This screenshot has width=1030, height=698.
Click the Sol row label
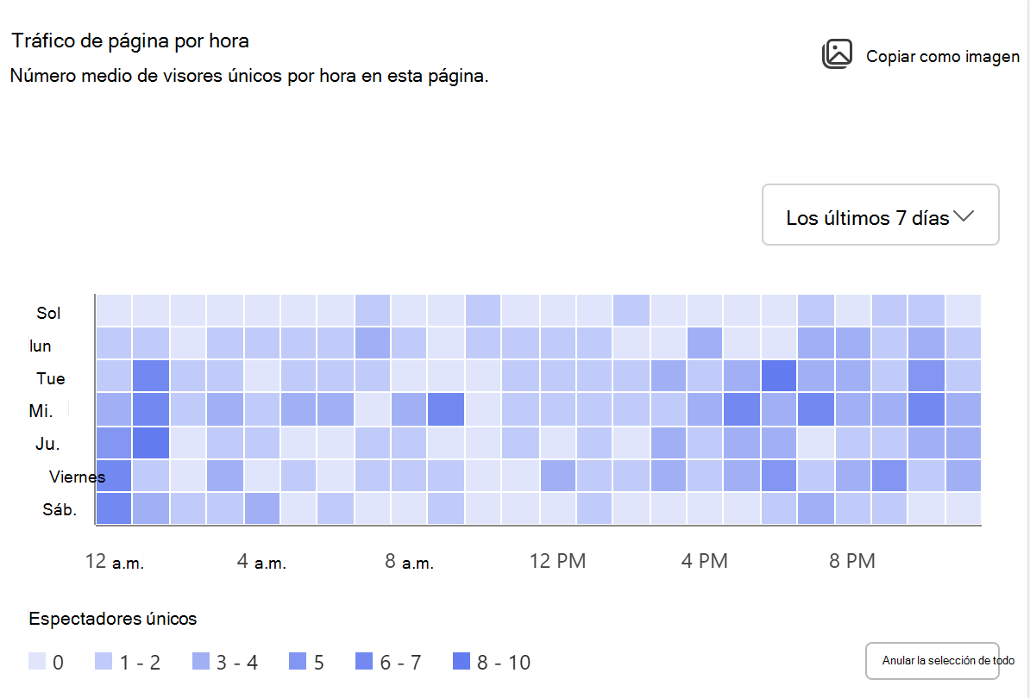pos(48,313)
